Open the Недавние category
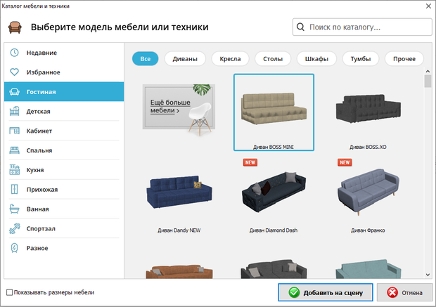This screenshot has height=307, width=436. [64, 53]
